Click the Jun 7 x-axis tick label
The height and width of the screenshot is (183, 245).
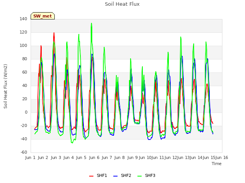(107, 157)
